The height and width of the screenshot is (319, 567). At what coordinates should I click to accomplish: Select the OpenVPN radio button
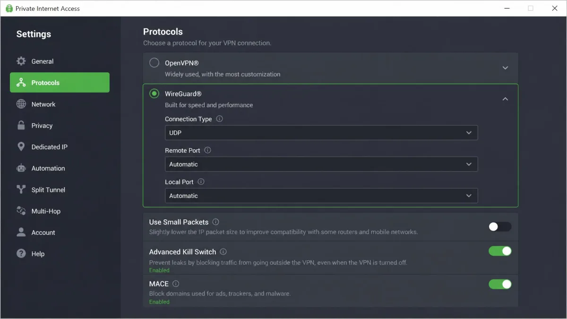point(154,62)
